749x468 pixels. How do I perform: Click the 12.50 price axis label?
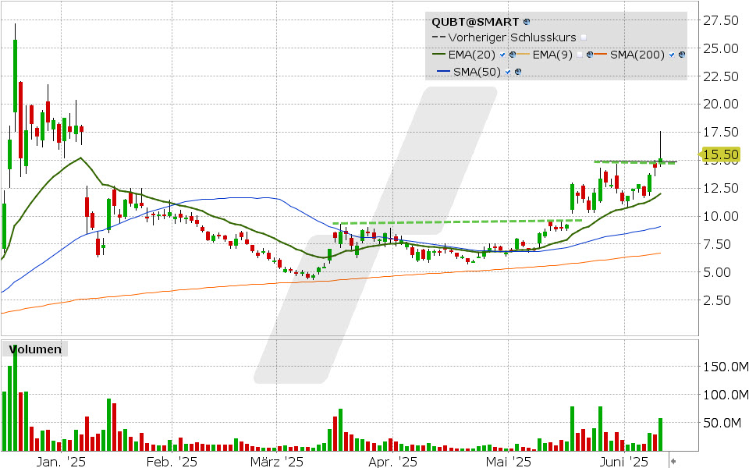point(721,188)
